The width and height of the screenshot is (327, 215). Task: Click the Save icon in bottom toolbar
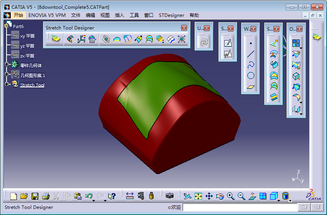35,196
